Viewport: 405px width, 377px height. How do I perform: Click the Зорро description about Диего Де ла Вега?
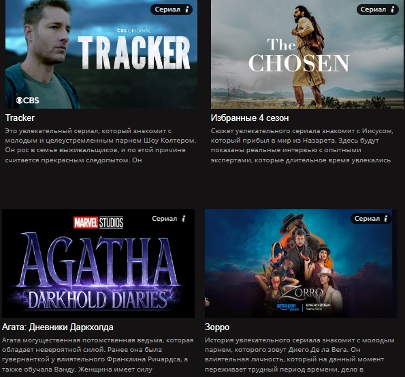click(x=299, y=355)
